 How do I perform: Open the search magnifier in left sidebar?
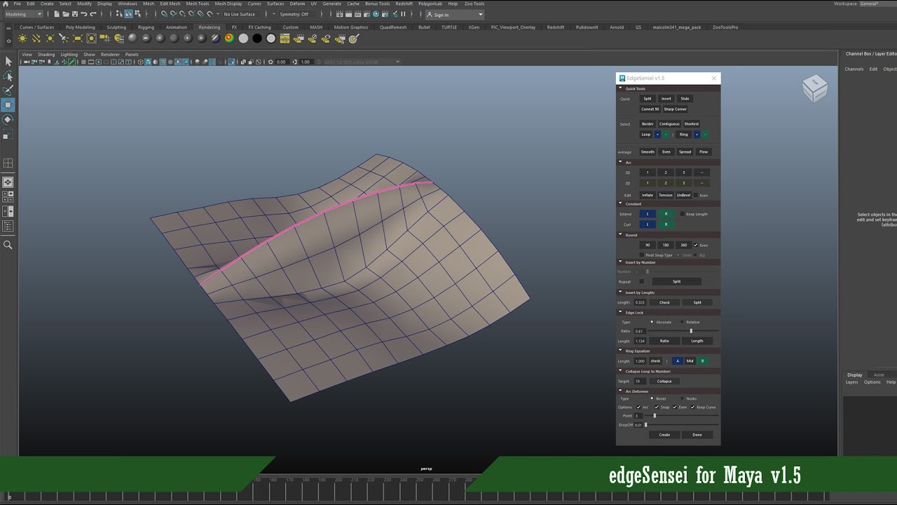[x=8, y=245]
